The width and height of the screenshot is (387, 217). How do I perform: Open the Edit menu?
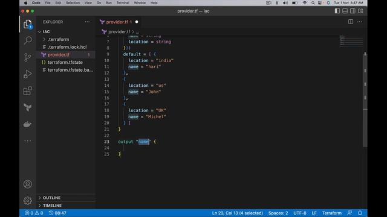(x=58, y=2)
